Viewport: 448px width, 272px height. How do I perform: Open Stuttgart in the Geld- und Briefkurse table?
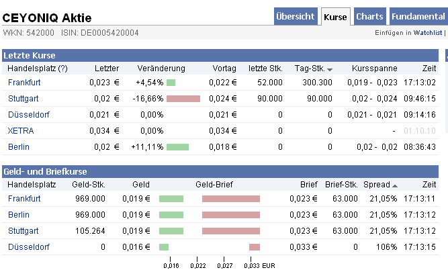pyautogui.click(x=23, y=231)
